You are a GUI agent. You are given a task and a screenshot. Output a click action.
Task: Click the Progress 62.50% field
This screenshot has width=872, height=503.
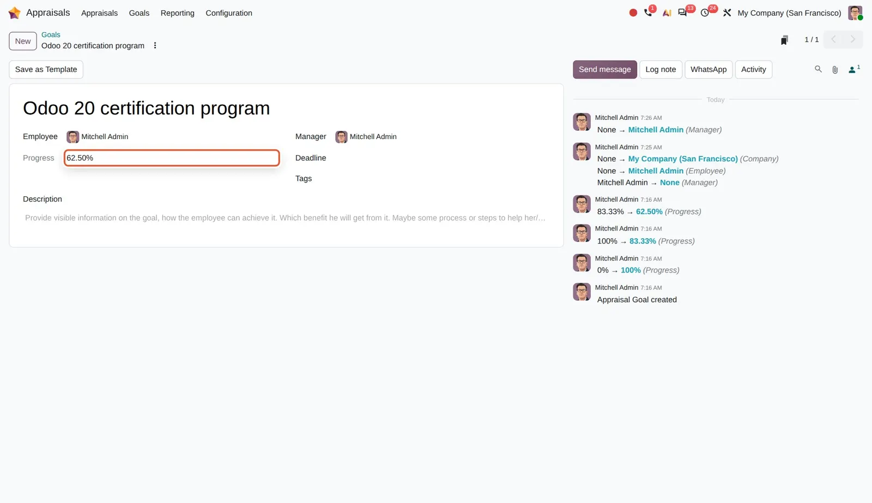click(x=172, y=158)
